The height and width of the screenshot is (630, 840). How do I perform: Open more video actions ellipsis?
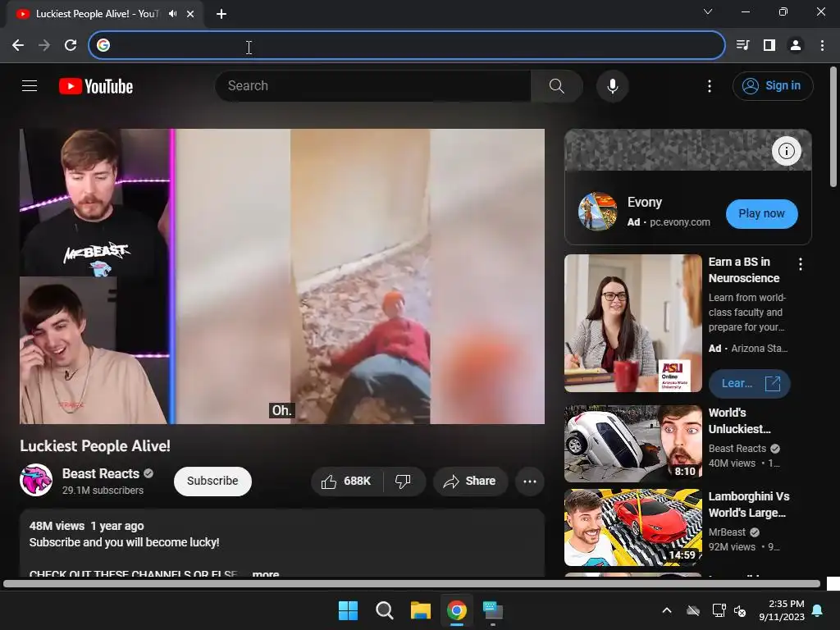[530, 481]
